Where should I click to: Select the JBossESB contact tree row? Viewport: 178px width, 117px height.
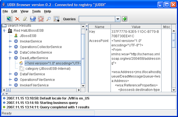tap(28, 36)
